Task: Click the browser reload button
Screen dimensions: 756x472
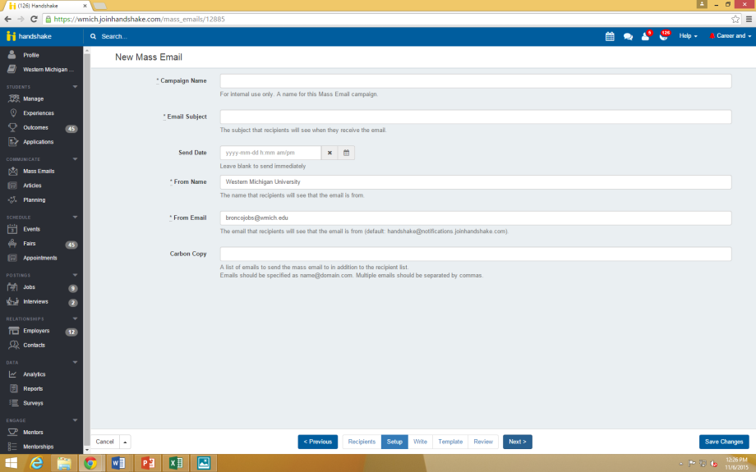Action: coord(34,19)
